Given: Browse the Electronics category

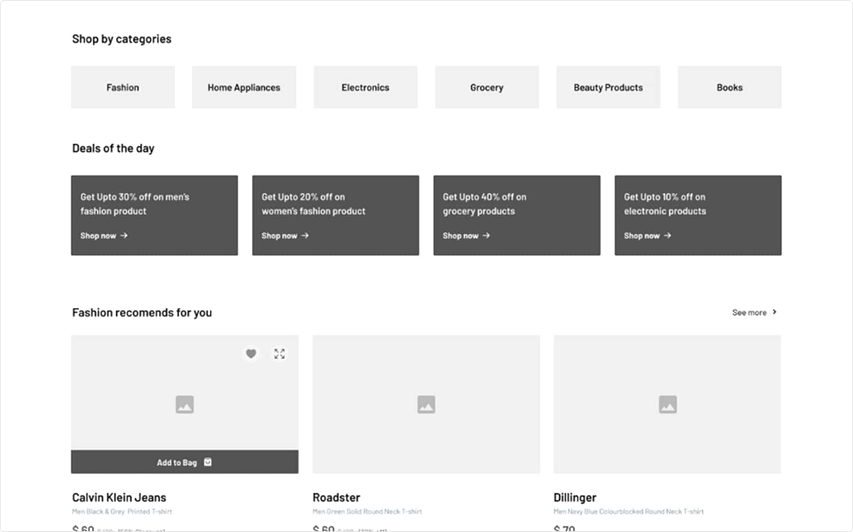Looking at the screenshot, I should point(365,87).
